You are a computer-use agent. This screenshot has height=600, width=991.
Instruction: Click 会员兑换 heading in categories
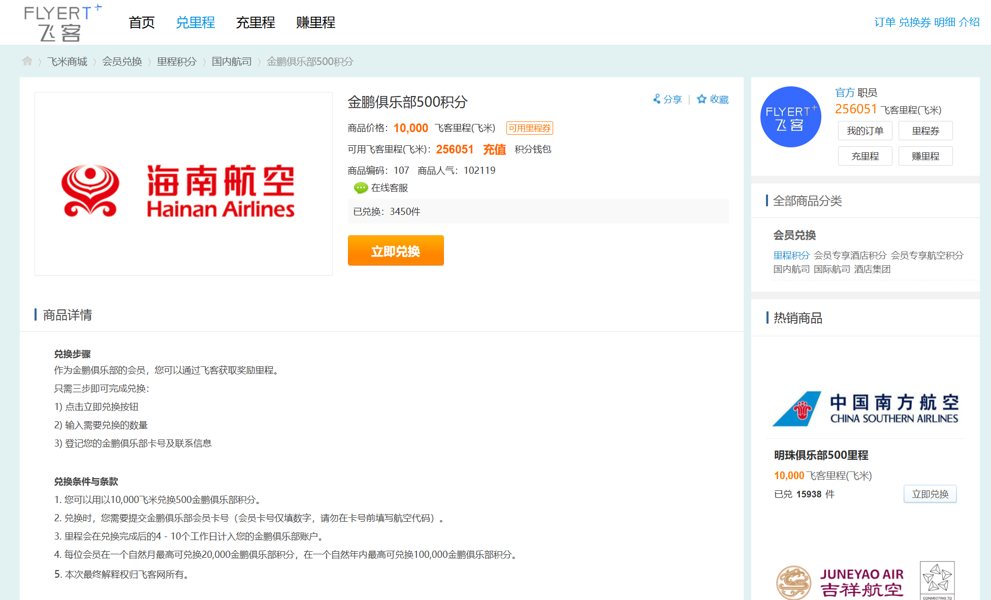click(794, 235)
